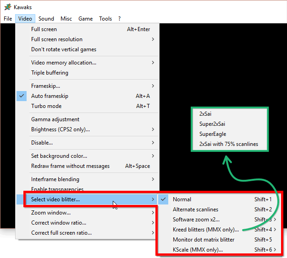This screenshot has height=258, width=287.
Task: Expand Kreed blitters (MMX only) submenu
Action: pyautogui.click(x=206, y=230)
